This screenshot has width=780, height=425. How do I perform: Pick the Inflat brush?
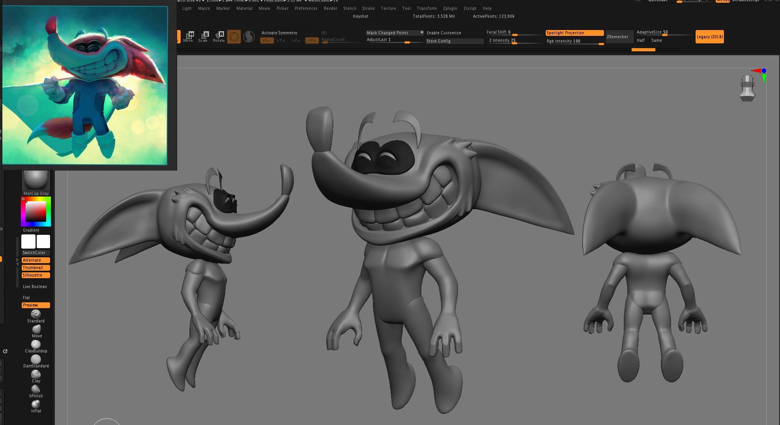(x=36, y=405)
